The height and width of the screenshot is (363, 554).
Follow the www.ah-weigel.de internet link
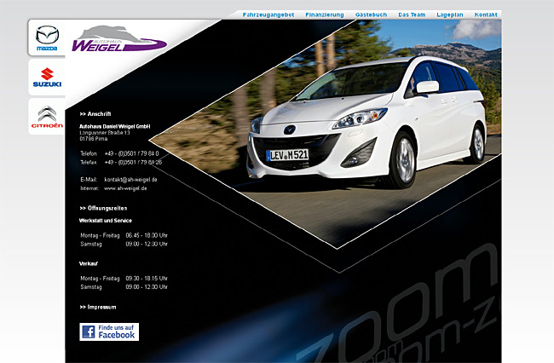tap(125, 188)
